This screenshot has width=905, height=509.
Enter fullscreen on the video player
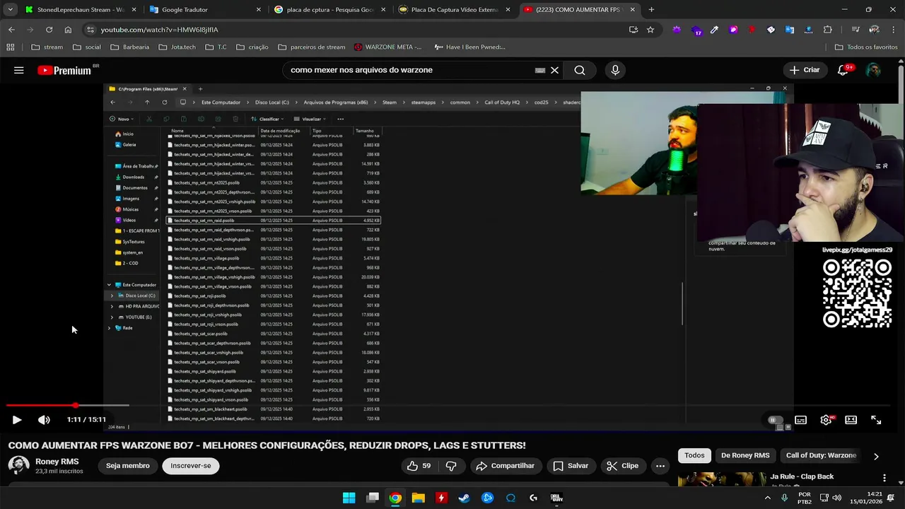click(x=876, y=419)
